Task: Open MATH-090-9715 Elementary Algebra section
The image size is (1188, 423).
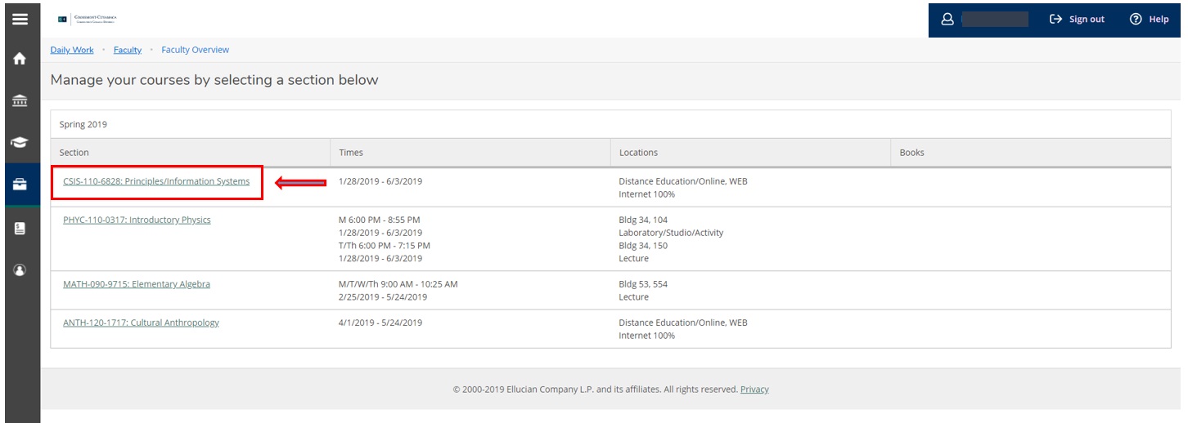Action: tap(137, 284)
